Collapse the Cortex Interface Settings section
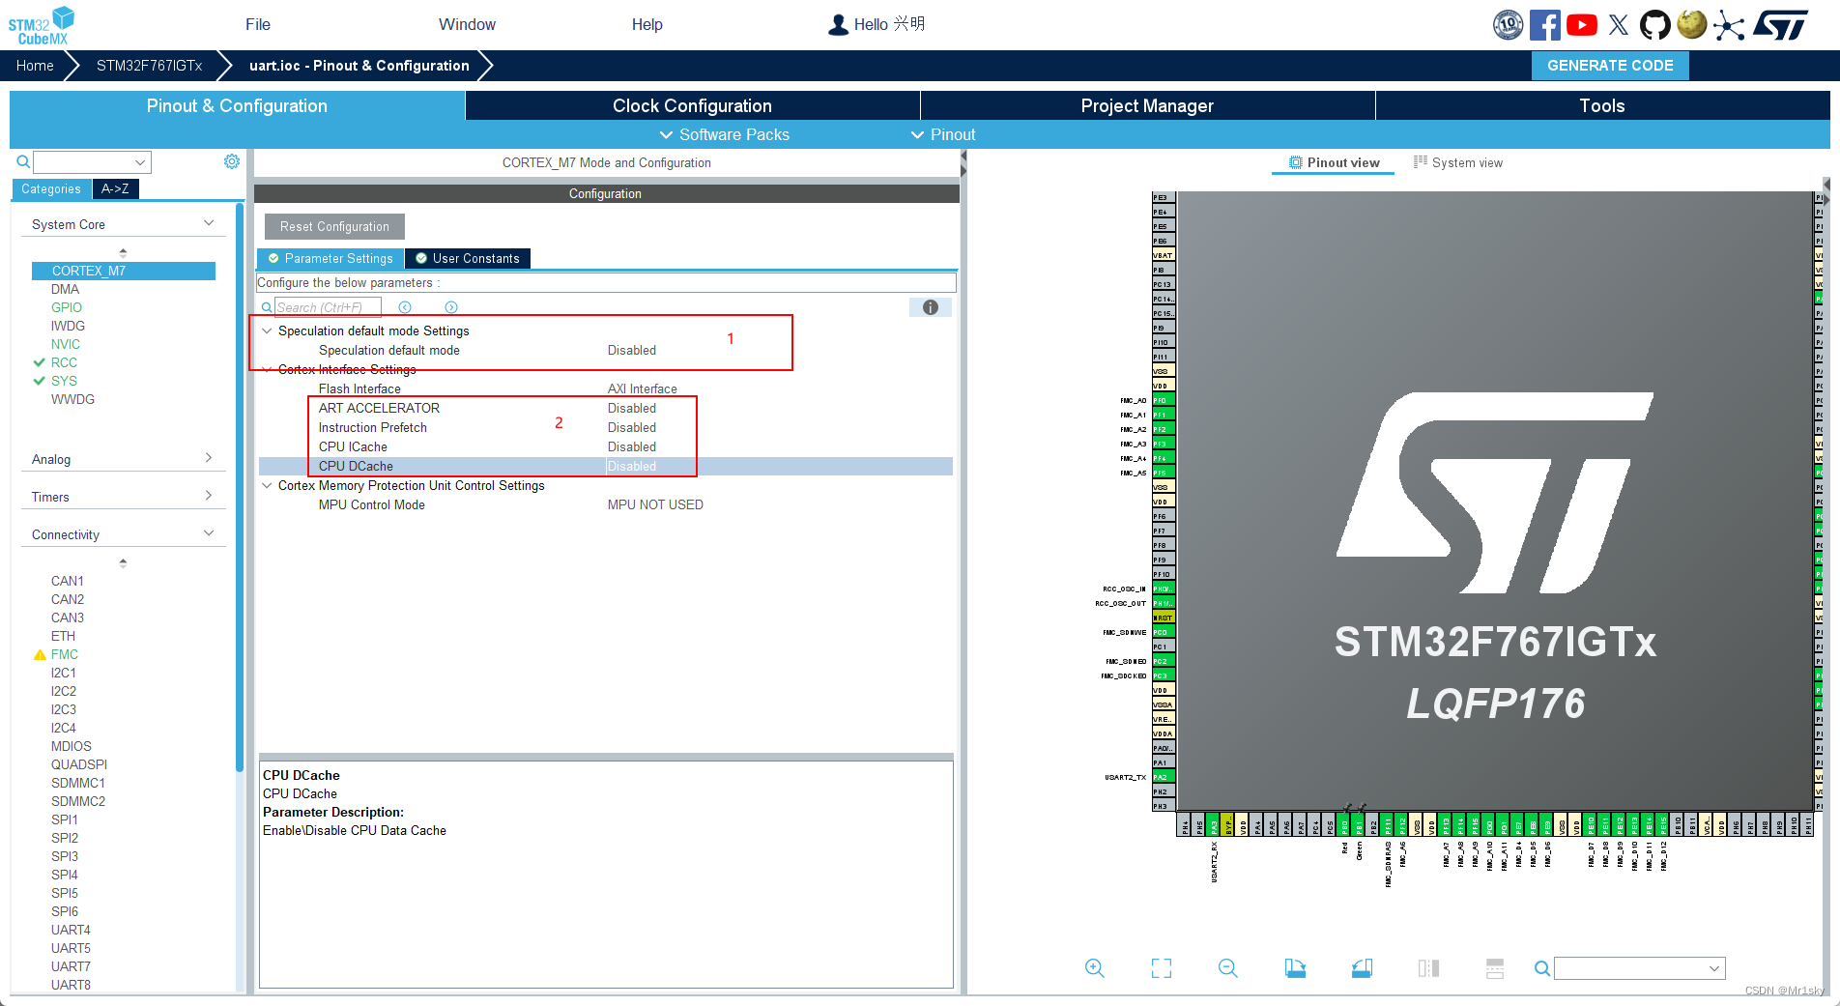 point(267,369)
